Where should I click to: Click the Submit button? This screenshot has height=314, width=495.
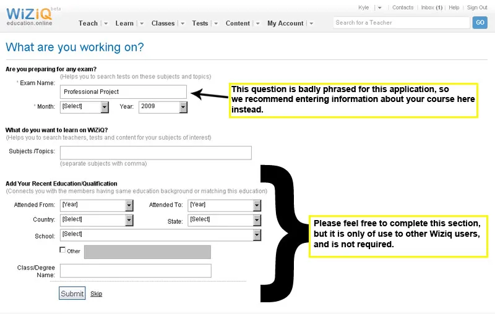(72, 294)
